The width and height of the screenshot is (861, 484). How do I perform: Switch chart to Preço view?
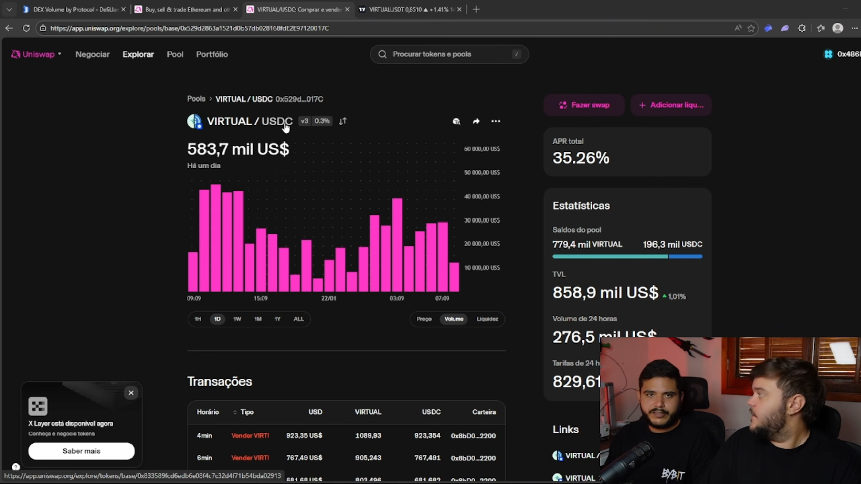coord(424,319)
